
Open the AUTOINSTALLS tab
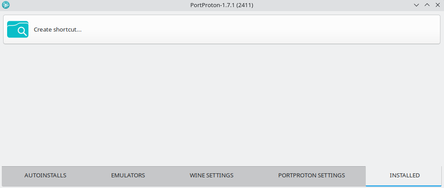click(45, 176)
